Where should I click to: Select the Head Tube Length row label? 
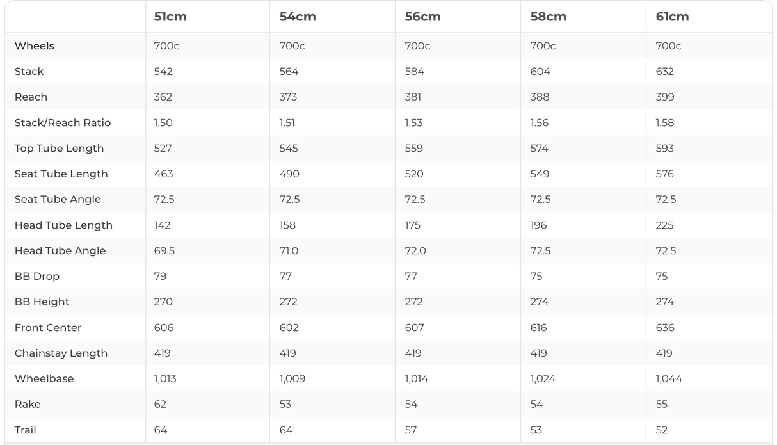(63, 225)
